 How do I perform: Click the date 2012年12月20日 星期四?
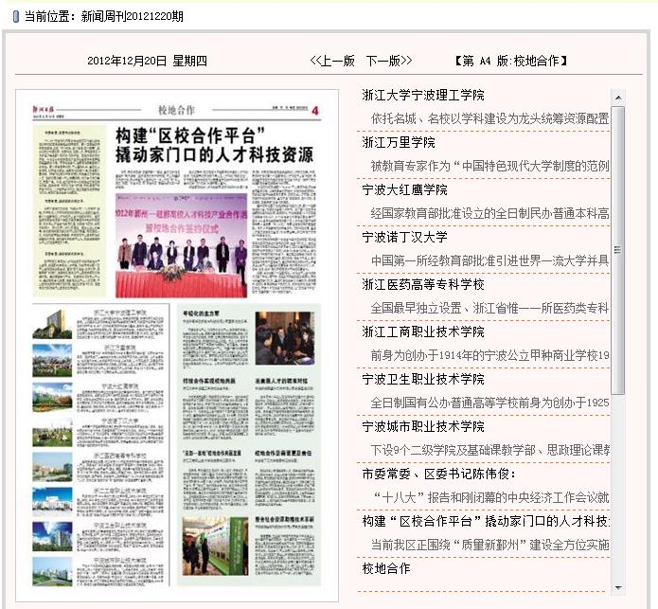tap(147, 62)
